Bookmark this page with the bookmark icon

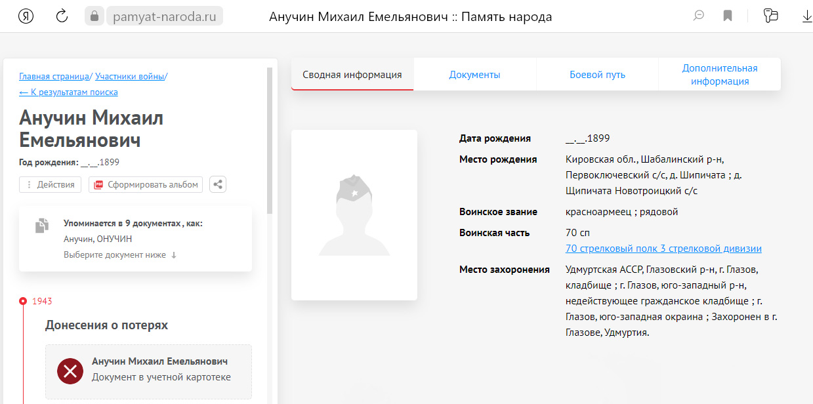pyautogui.click(x=728, y=16)
